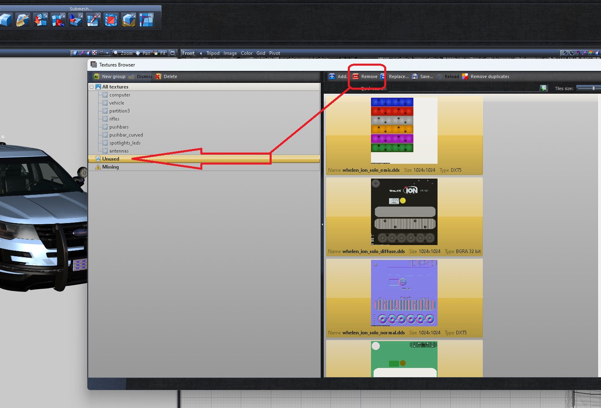Screen dimensions: 601x408
Task: Collapse the All textures tree node
Action: 92,87
